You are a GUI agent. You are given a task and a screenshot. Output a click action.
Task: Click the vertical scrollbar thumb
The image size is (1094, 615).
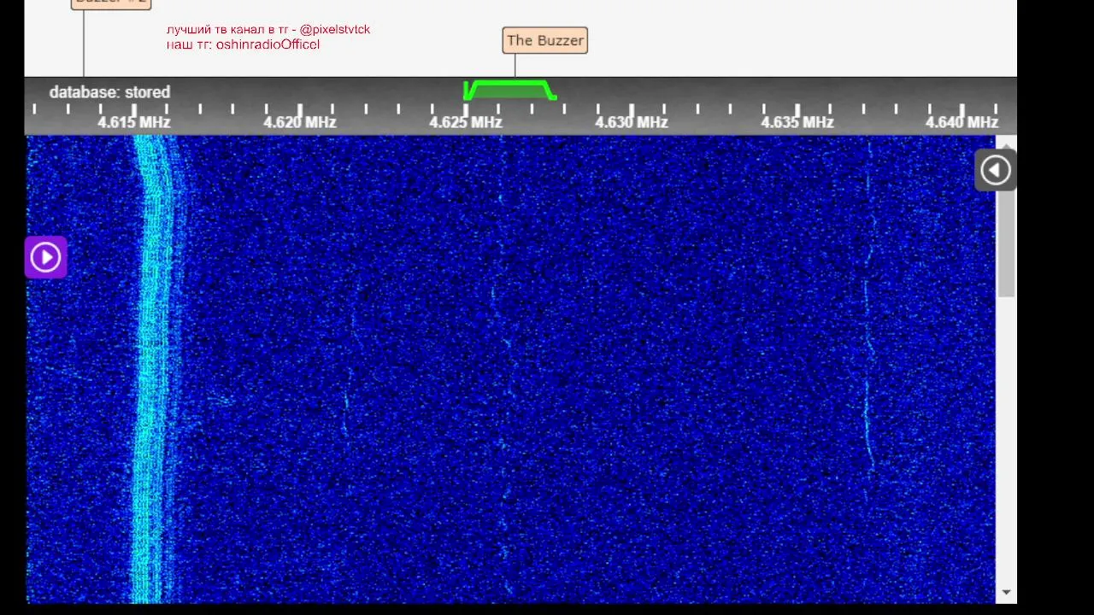tap(1006, 244)
